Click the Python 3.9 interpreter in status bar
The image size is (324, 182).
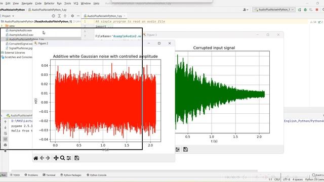[314, 179]
